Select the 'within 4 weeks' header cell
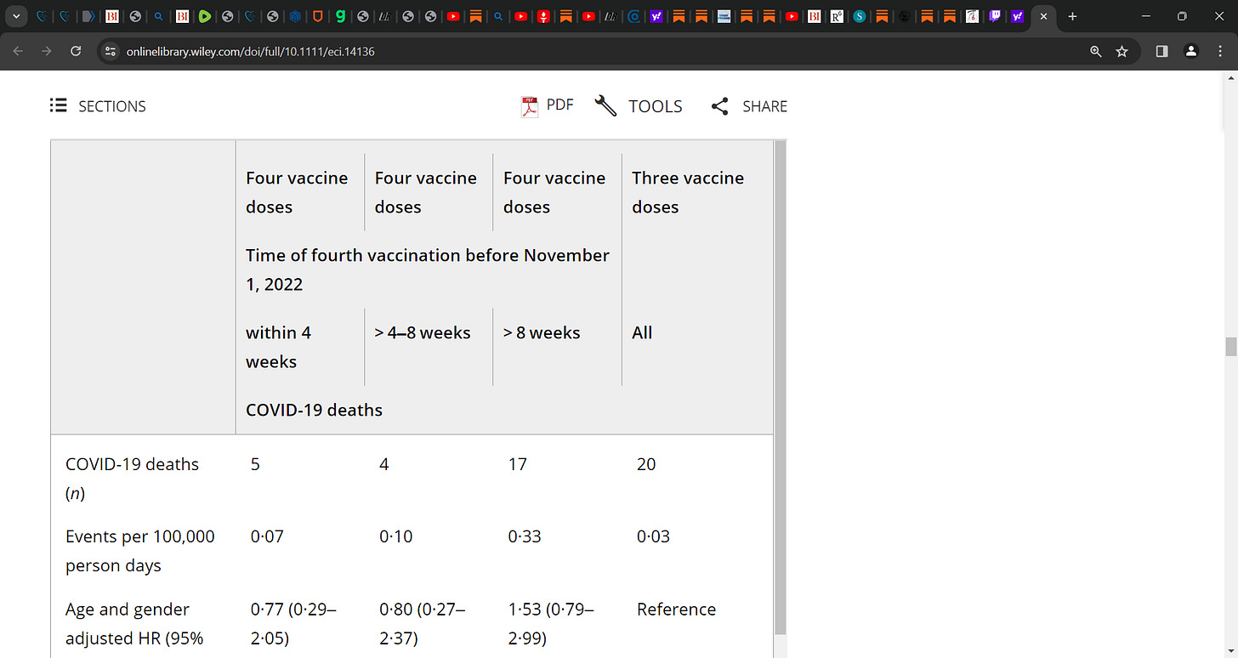Image resolution: width=1238 pixels, height=658 pixels. click(x=278, y=347)
